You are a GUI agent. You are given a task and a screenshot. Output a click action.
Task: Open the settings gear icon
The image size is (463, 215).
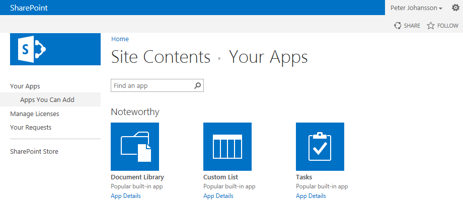click(455, 8)
